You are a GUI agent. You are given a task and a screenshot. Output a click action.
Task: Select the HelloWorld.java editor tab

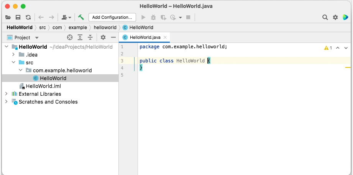tap(145, 38)
